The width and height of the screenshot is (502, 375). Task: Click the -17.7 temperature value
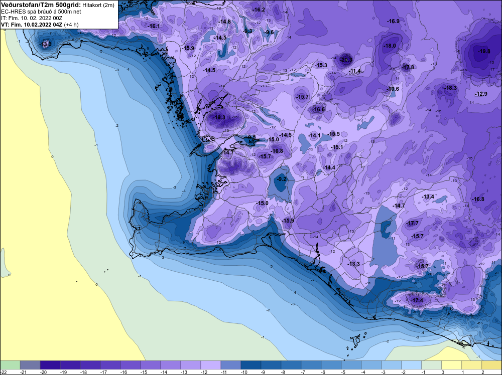coord(412,223)
